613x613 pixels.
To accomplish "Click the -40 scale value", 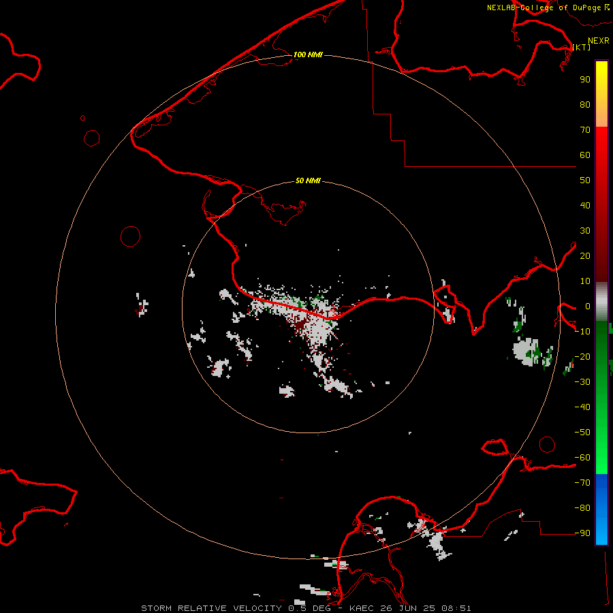I will (x=582, y=407).
